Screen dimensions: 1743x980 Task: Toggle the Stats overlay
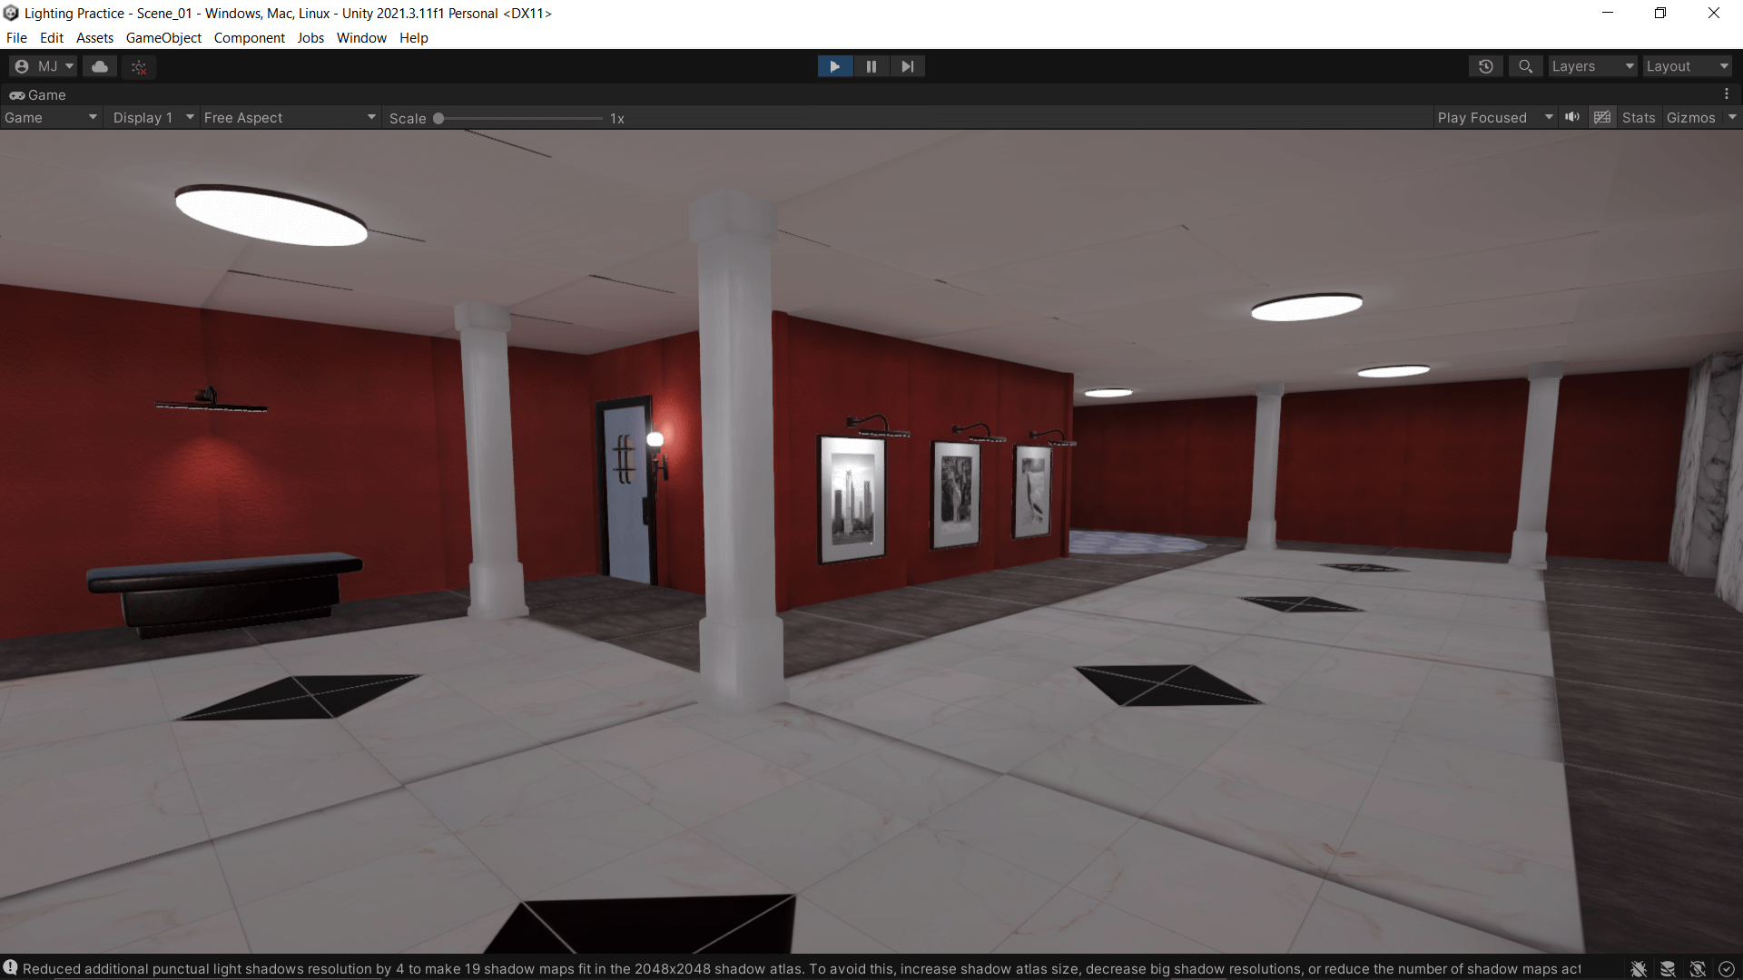coord(1639,118)
